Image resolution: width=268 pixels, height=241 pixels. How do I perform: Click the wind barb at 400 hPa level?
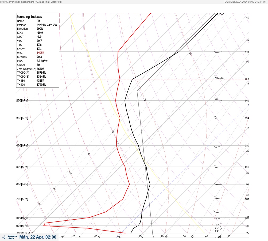pyautogui.click(x=218, y=146)
